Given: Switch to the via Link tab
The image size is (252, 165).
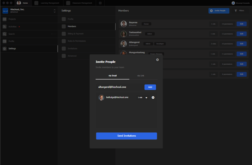Looking at the screenshot, I should click(x=141, y=76).
